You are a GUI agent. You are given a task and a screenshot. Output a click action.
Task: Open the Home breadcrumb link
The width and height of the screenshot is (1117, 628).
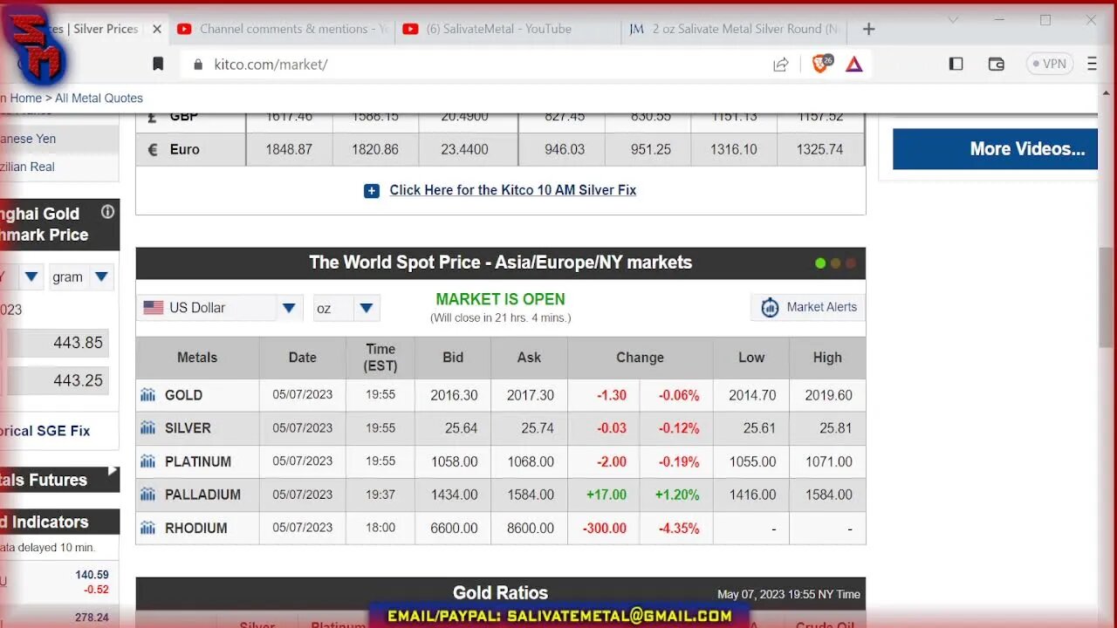25,98
